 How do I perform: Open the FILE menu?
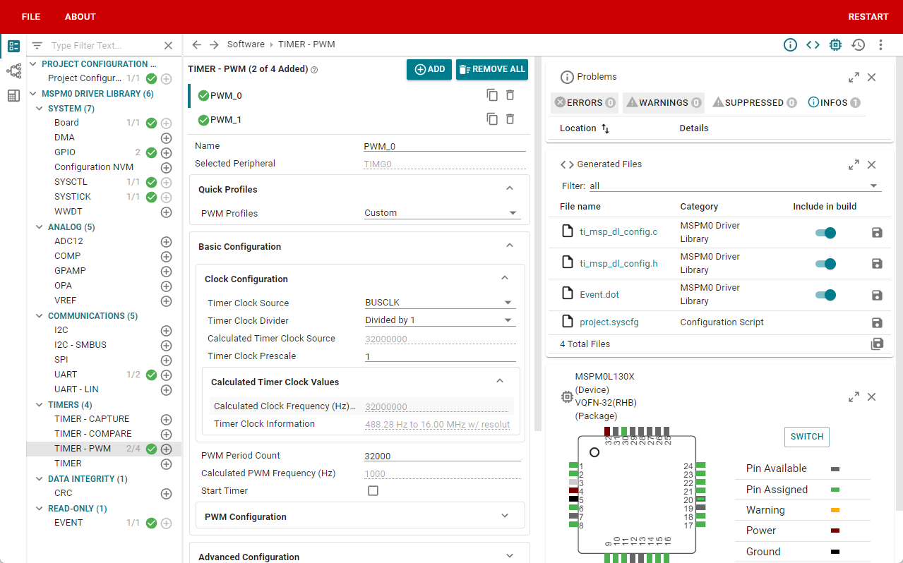[x=31, y=17]
